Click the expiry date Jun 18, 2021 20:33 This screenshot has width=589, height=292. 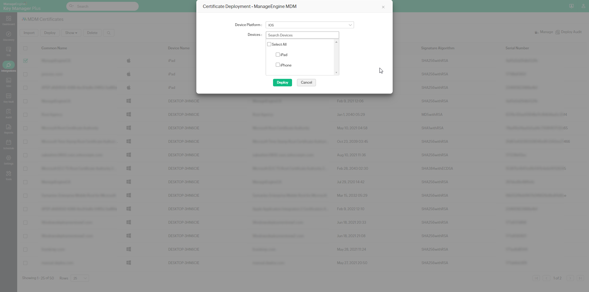[x=352, y=222]
